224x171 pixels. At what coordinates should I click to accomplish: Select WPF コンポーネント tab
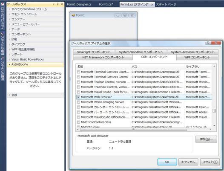[x=197, y=58]
